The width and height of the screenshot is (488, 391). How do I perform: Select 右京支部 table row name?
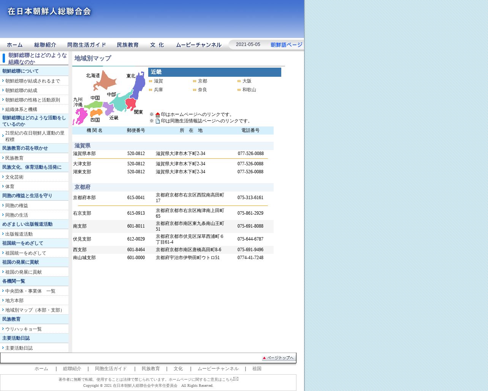tap(82, 213)
